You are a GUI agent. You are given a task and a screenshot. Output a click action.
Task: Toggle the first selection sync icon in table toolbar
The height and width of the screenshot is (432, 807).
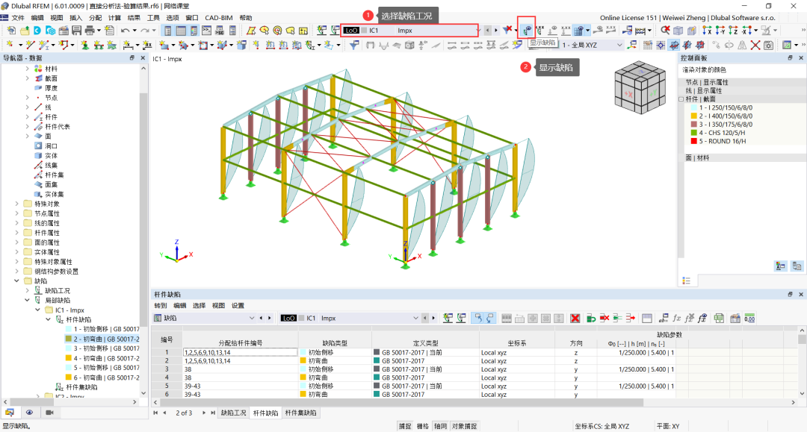[478, 319]
